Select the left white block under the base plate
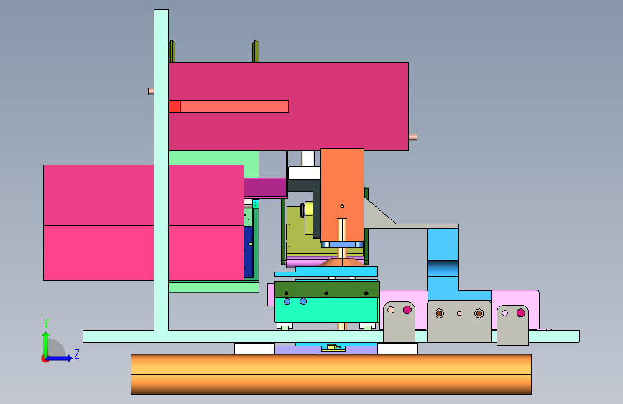Image resolution: width=623 pixels, height=404 pixels. click(254, 349)
